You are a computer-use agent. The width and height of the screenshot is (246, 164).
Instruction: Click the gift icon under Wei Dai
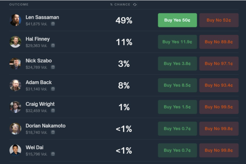(x=53, y=154)
